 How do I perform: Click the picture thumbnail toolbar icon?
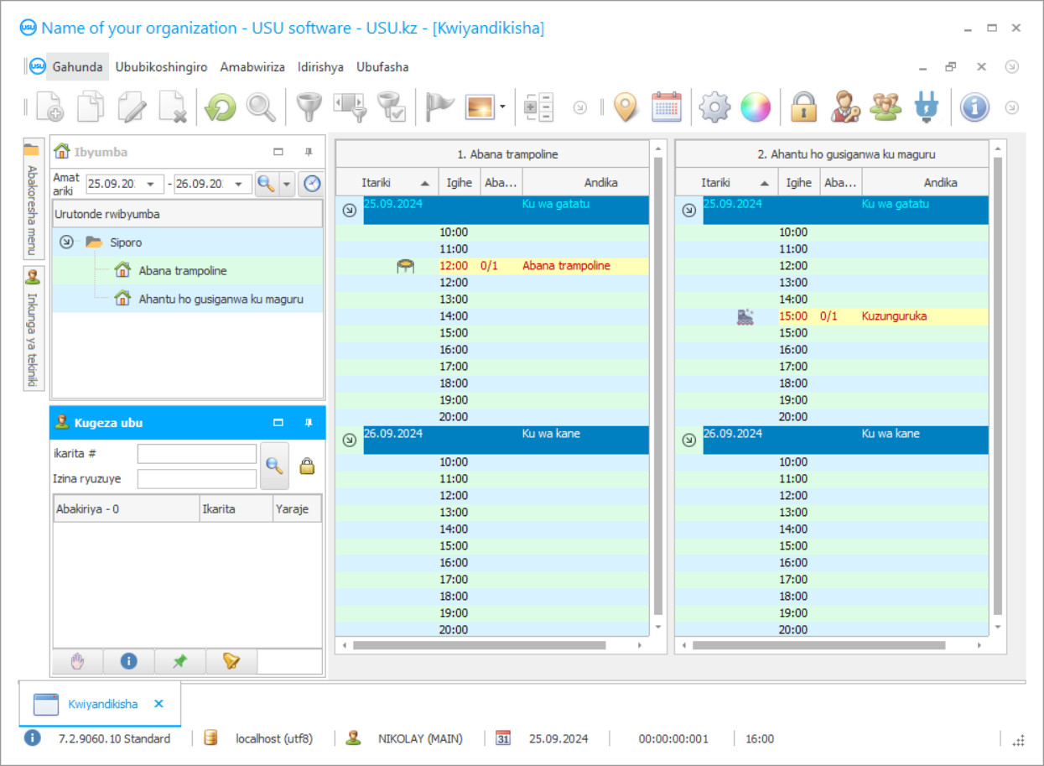click(480, 107)
